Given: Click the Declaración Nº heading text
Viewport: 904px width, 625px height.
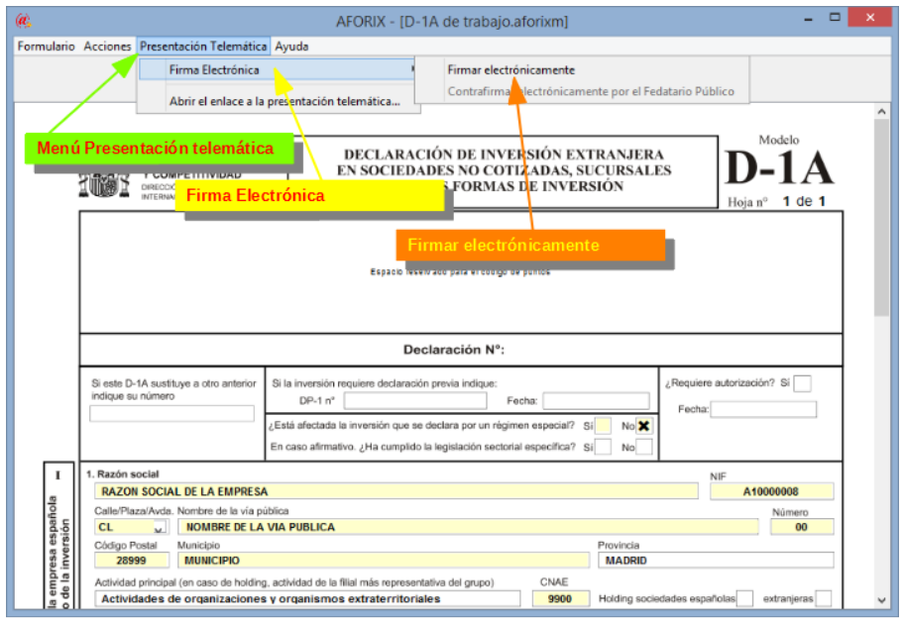Looking at the screenshot, I should 454,350.
